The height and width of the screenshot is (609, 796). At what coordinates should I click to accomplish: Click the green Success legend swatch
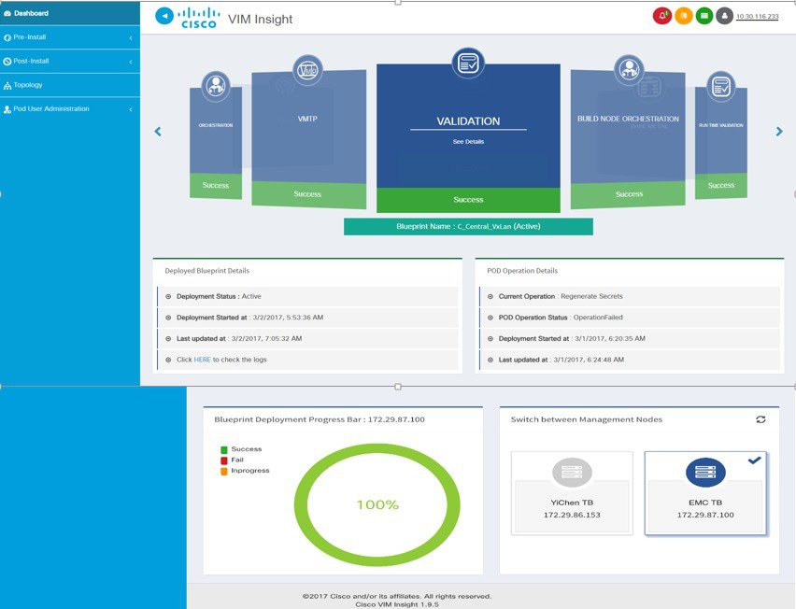click(x=224, y=449)
